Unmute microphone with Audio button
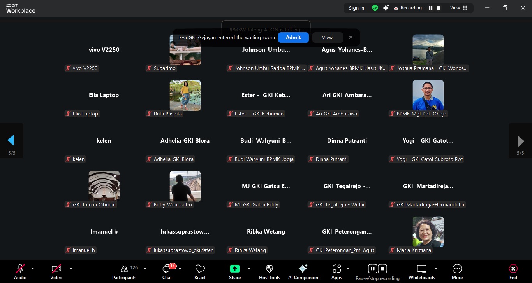 pos(20,269)
